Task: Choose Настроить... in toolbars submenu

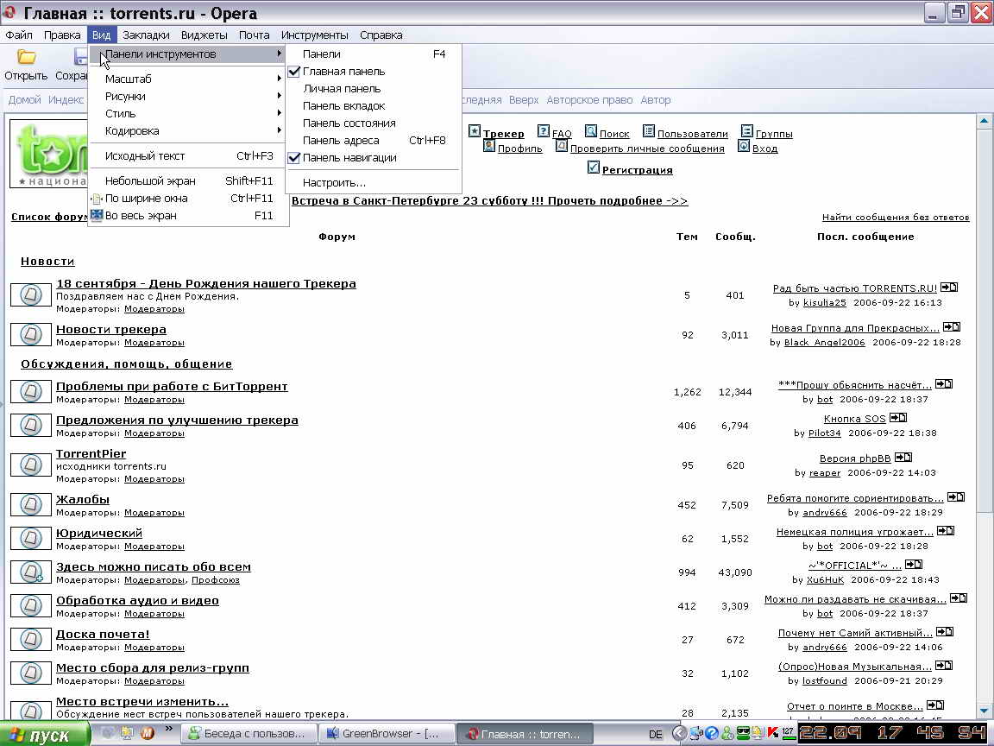Action: point(373,183)
